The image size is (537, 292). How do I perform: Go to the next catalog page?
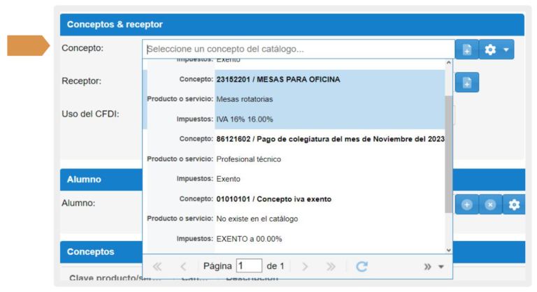pyautogui.click(x=305, y=266)
